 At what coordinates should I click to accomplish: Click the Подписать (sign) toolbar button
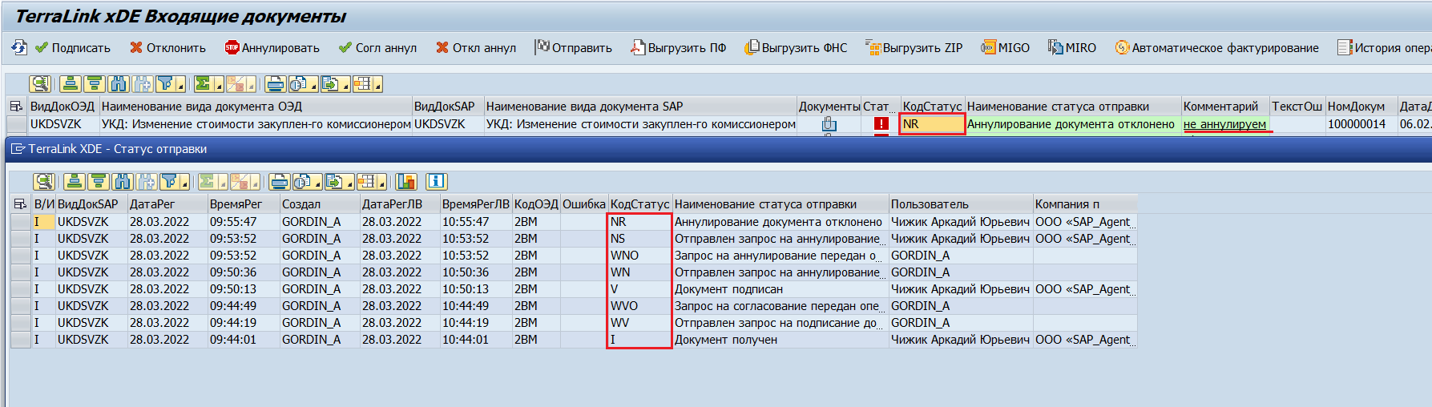(72, 48)
